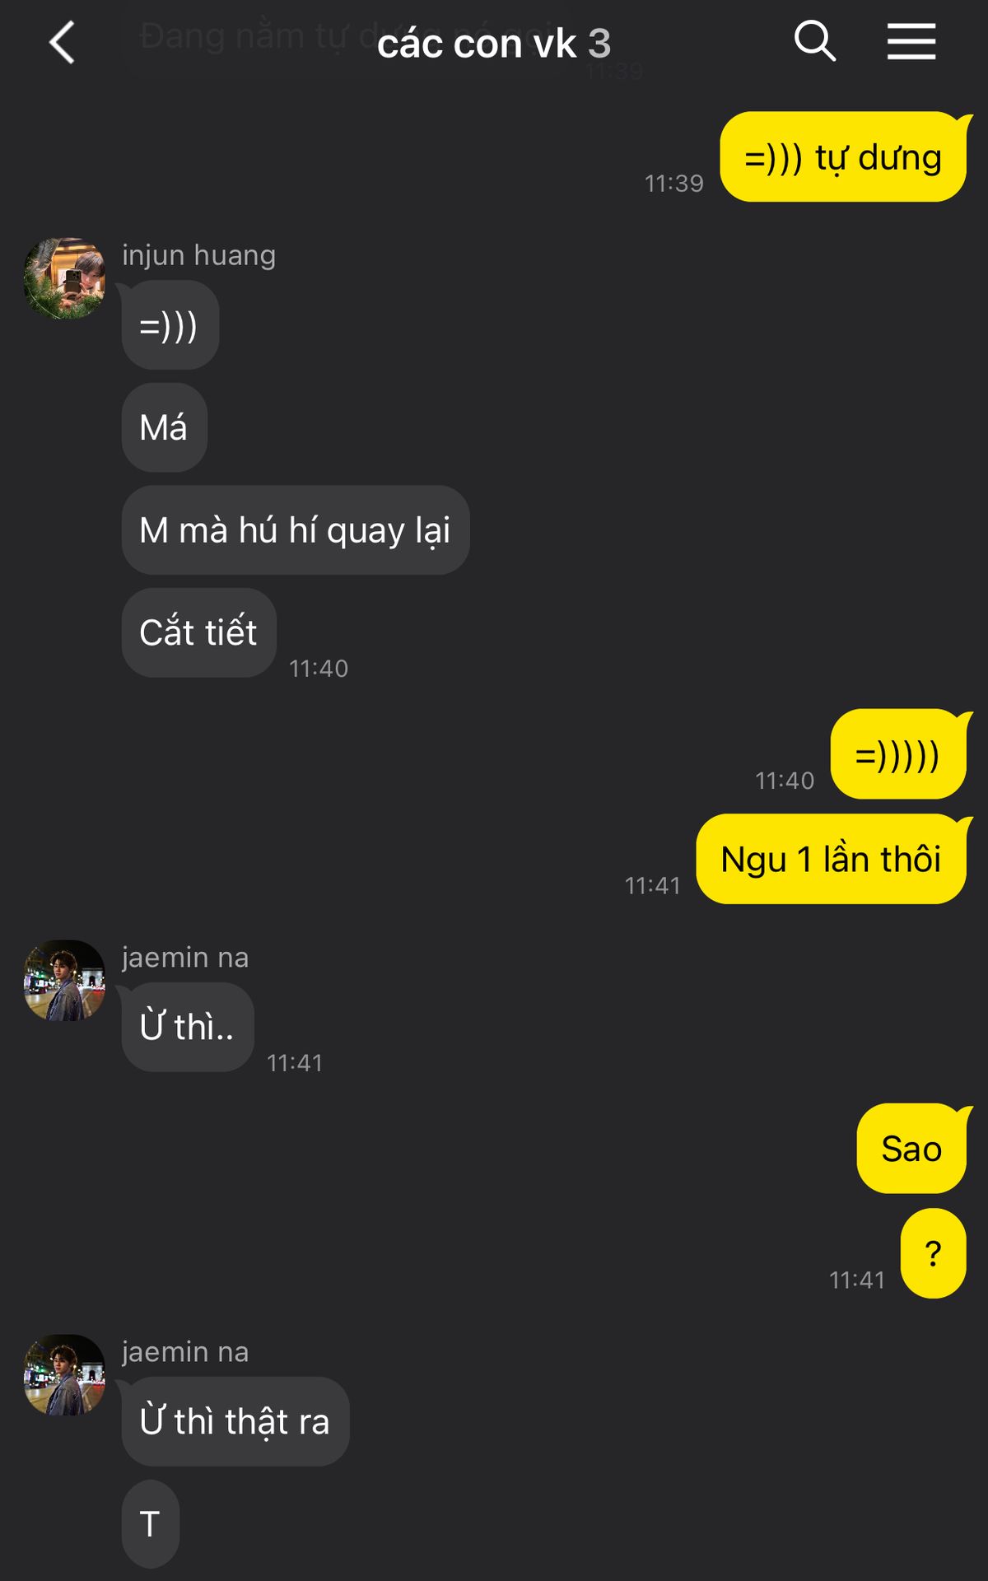
Task: Open the chat search magnifier icon
Action: coord(814,41)
